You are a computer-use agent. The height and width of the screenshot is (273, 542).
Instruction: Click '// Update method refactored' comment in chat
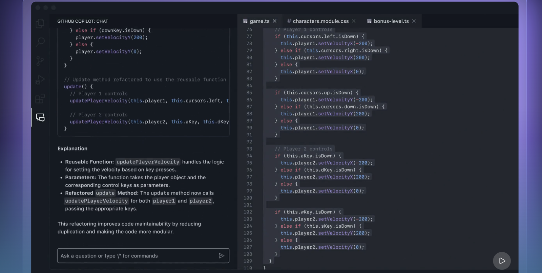(145, 79)
